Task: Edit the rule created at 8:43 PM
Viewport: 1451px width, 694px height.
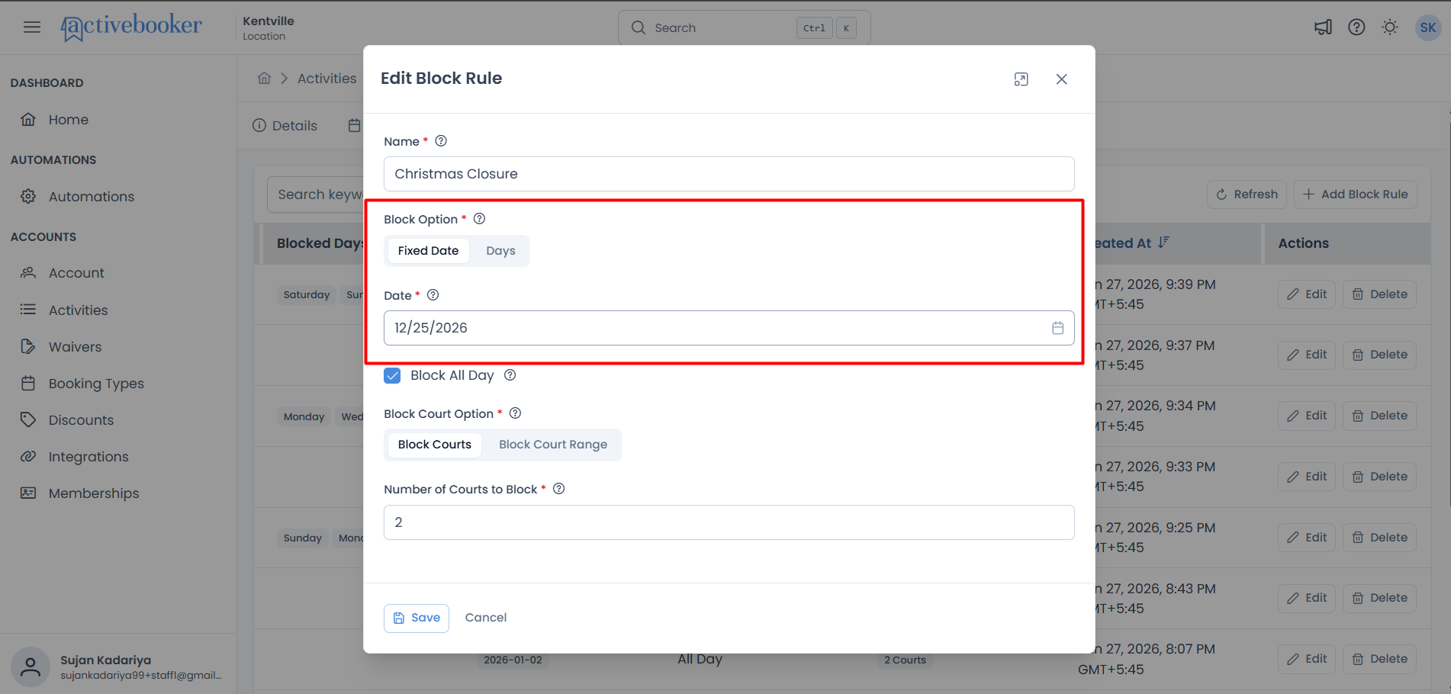Action: pos(1307,598)
